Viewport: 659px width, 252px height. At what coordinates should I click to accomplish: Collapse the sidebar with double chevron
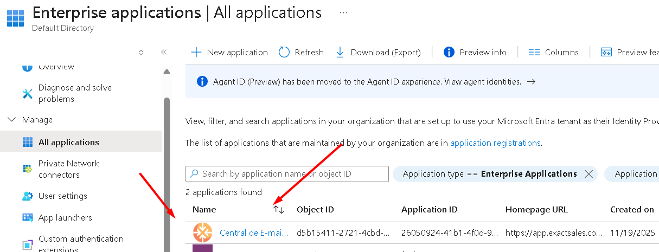pos(164,53)
